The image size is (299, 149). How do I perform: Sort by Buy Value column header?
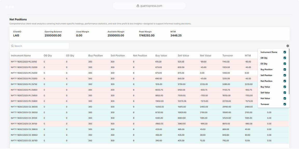pyautogui.click(x=161, y=56)
